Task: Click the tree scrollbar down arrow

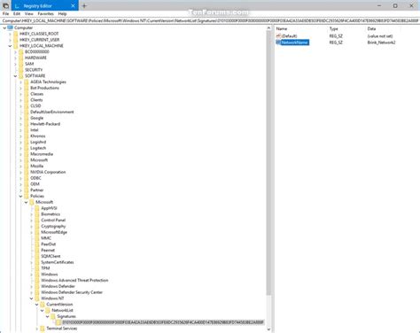Action: [268, 329]
